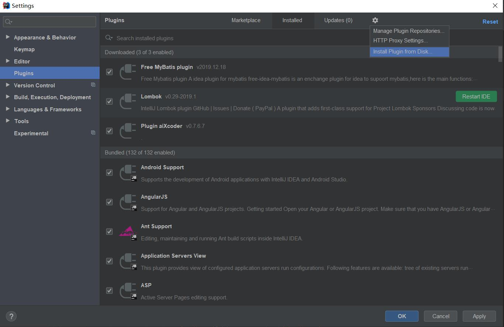Choose Manage Plugin Repositories menu item
Viewport: 504px width, 327px height.
click(409, 31)
